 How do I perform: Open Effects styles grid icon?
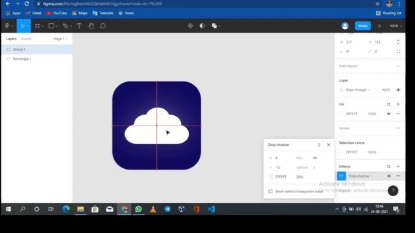pyautogui.click(x=388, y=166)
